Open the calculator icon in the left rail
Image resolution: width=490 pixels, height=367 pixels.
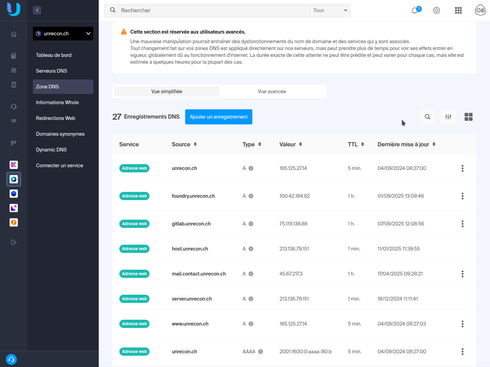pyautogui.click(x=14, y=56)
